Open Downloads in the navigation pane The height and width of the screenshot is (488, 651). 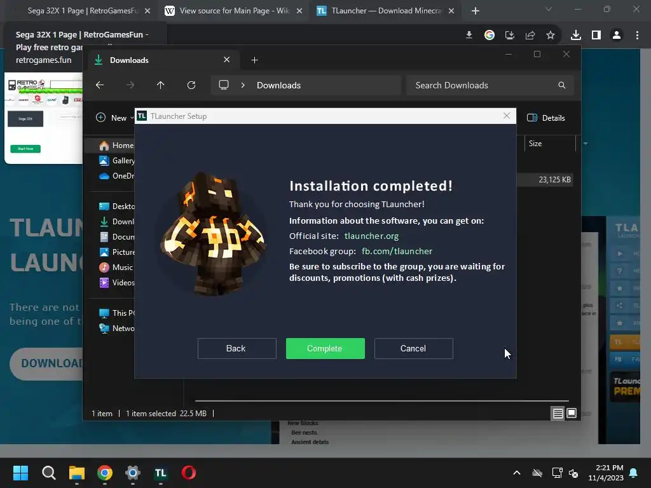[x=116, y=222]
